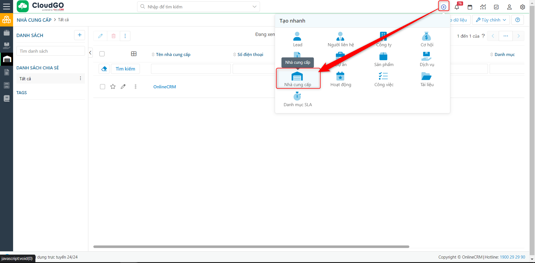Select Cơ hội money bag icon

pos(426,36)
